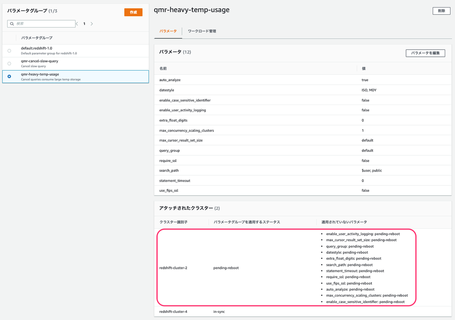Click the ISO, MDY value
The height and width of the screenshot is (320, 455).
(369, 90)
